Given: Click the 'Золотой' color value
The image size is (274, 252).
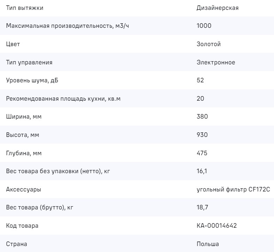Looking at the screenshot, I should pos(209,44).
